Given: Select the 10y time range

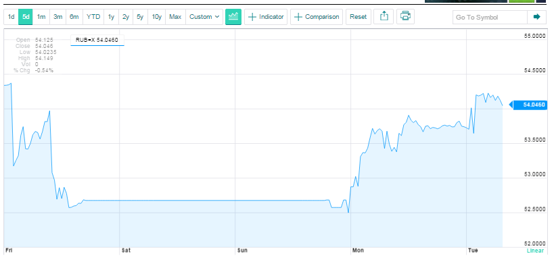Looking at the screenshot, I should (x=156, y=17).
